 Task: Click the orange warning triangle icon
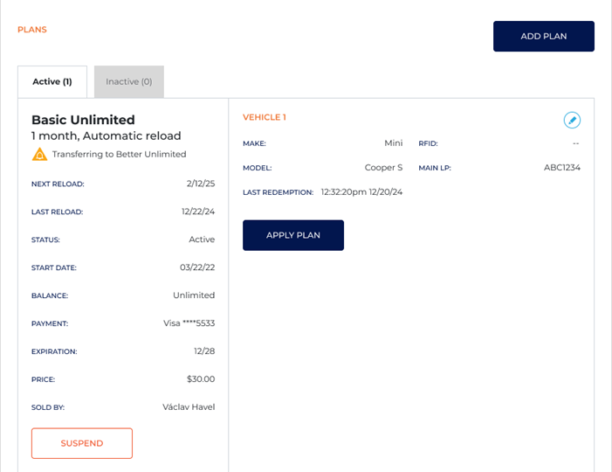39,155
